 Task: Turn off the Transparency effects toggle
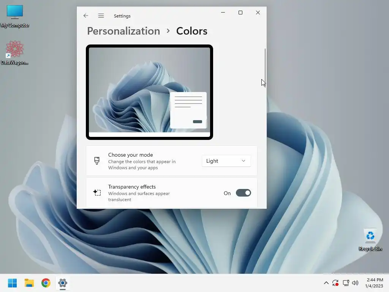click(244, 193)
